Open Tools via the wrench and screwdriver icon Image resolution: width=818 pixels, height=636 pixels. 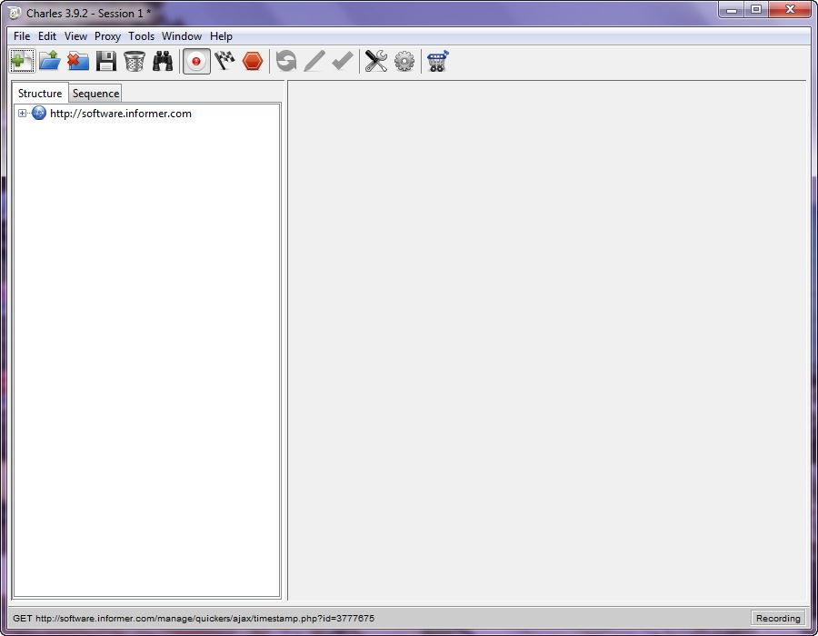pos(376,61)
